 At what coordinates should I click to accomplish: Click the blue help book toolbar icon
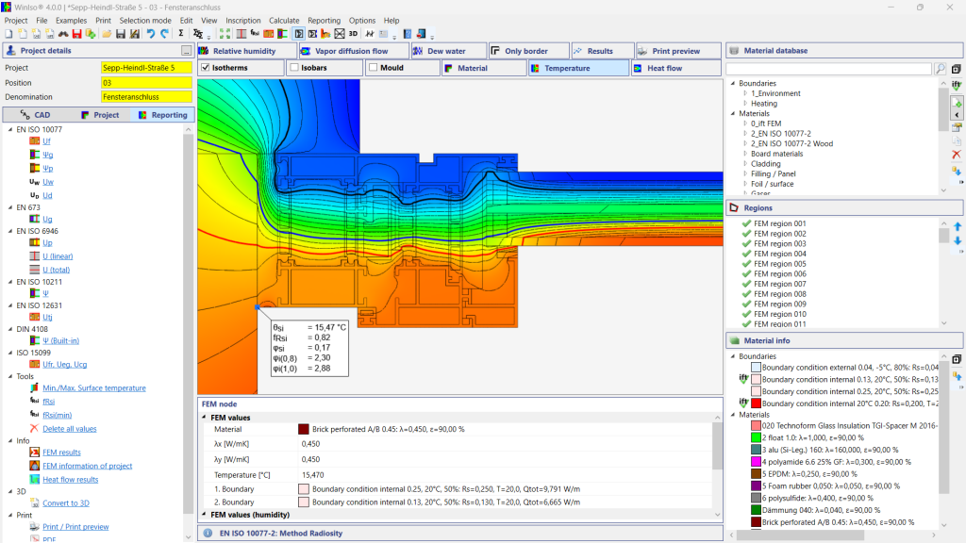point(408,34)
